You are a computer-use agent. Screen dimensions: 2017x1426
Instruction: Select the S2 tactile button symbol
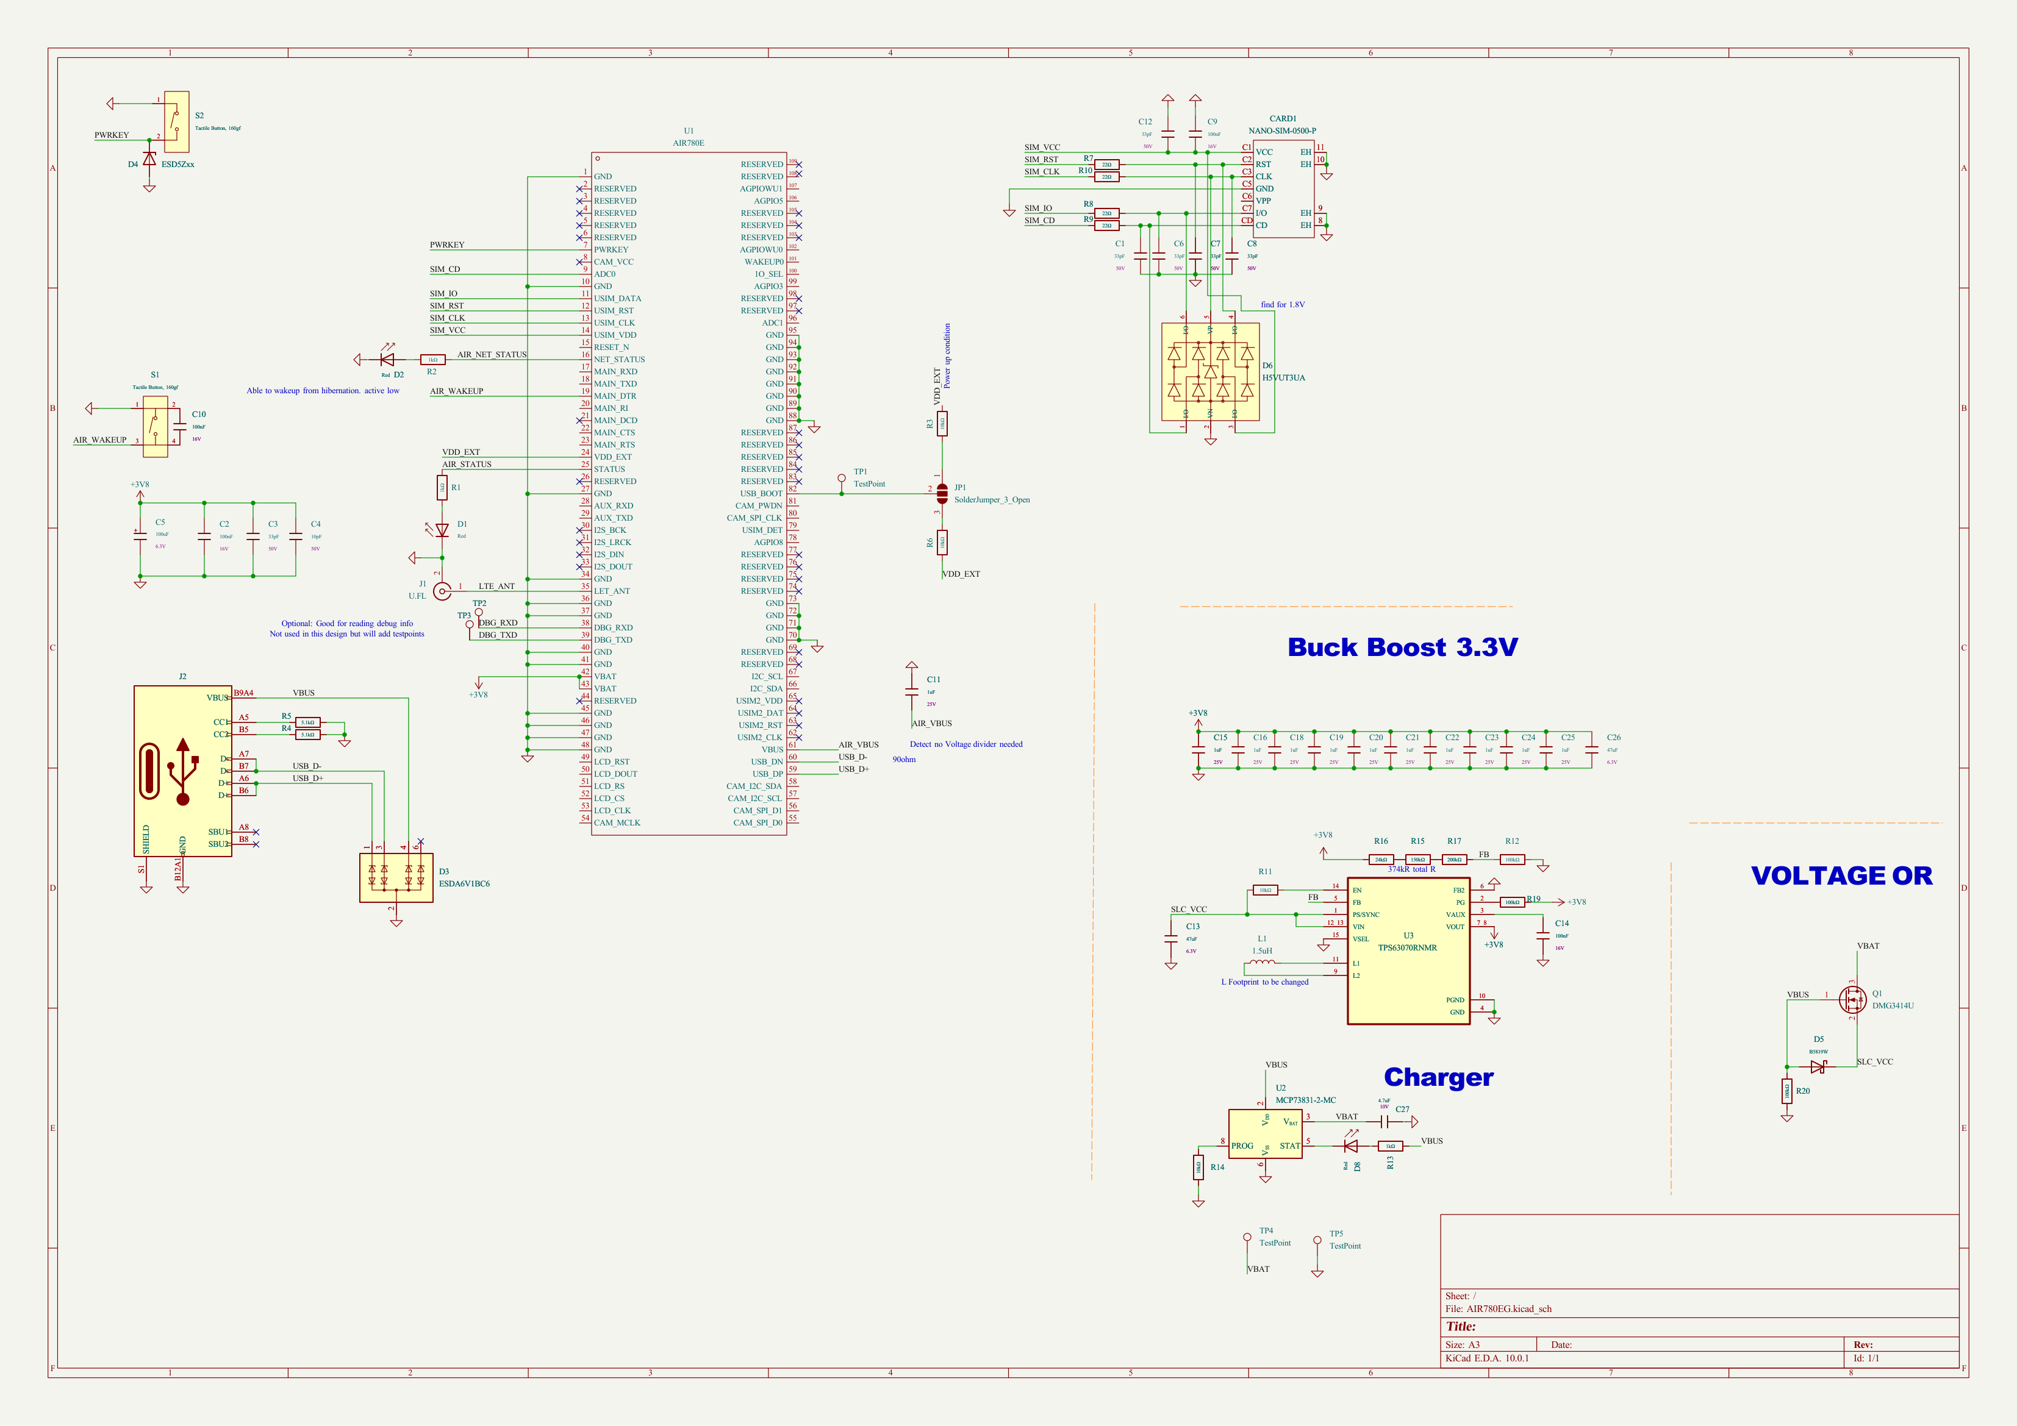(x=176, y=121)
